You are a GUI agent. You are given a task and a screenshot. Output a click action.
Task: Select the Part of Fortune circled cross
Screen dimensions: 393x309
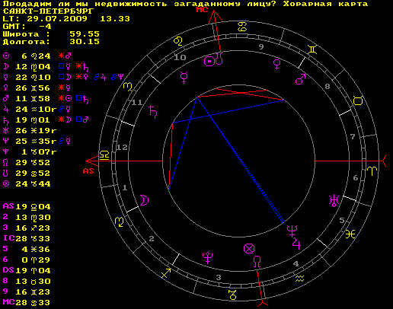249,249
